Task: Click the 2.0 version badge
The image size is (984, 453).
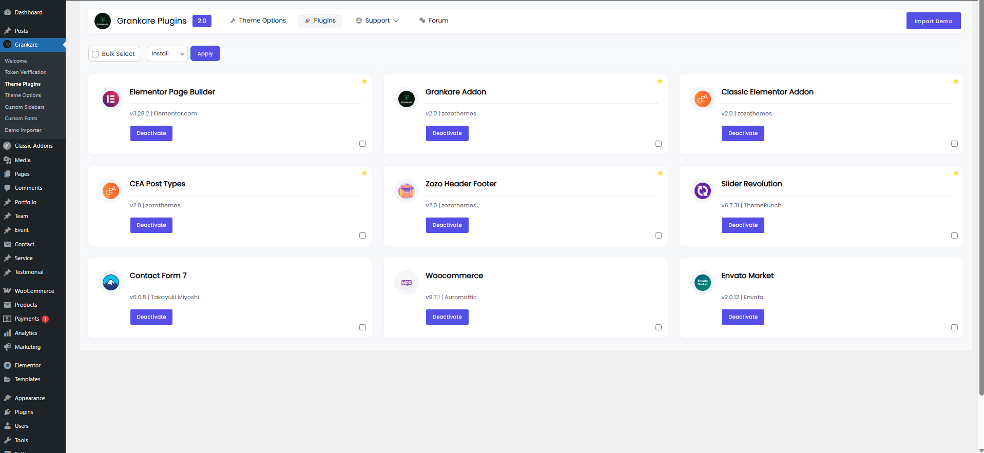Action: (202, 21)
